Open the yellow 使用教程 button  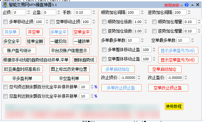[174, 106]
